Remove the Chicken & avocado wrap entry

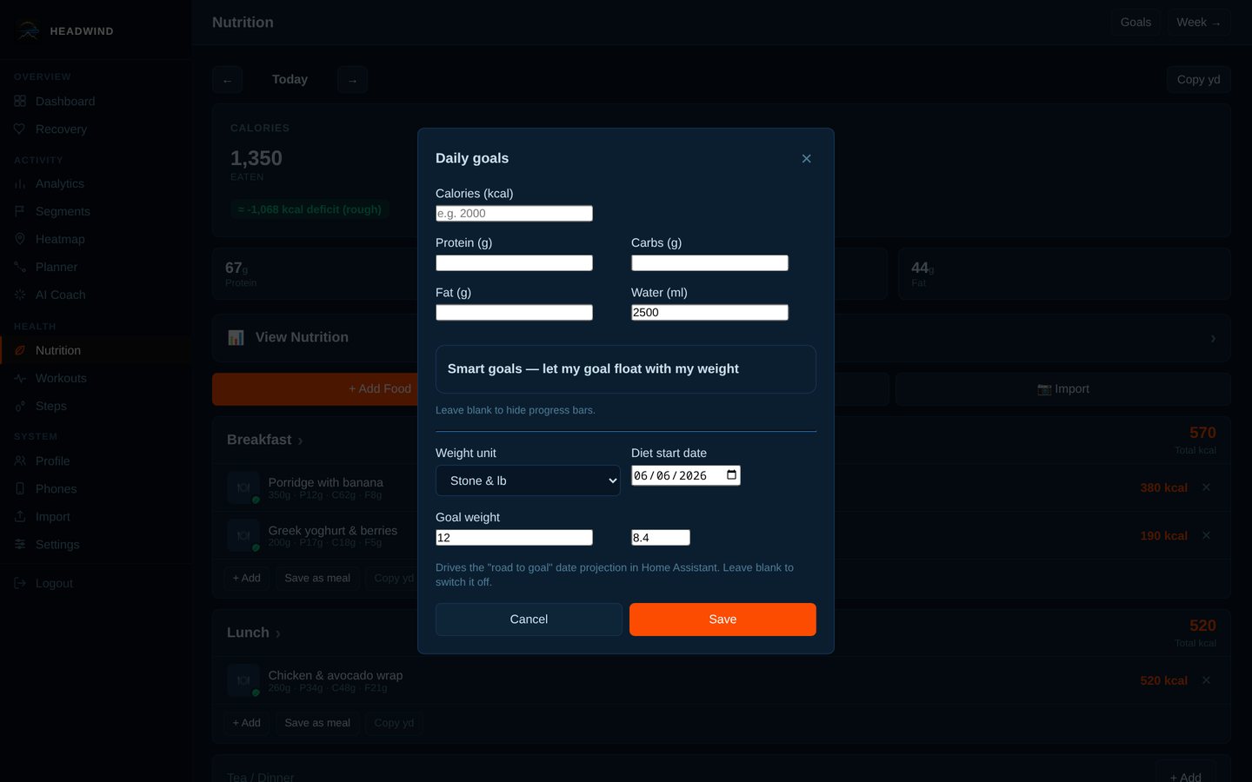click(x=1206, y=680)
